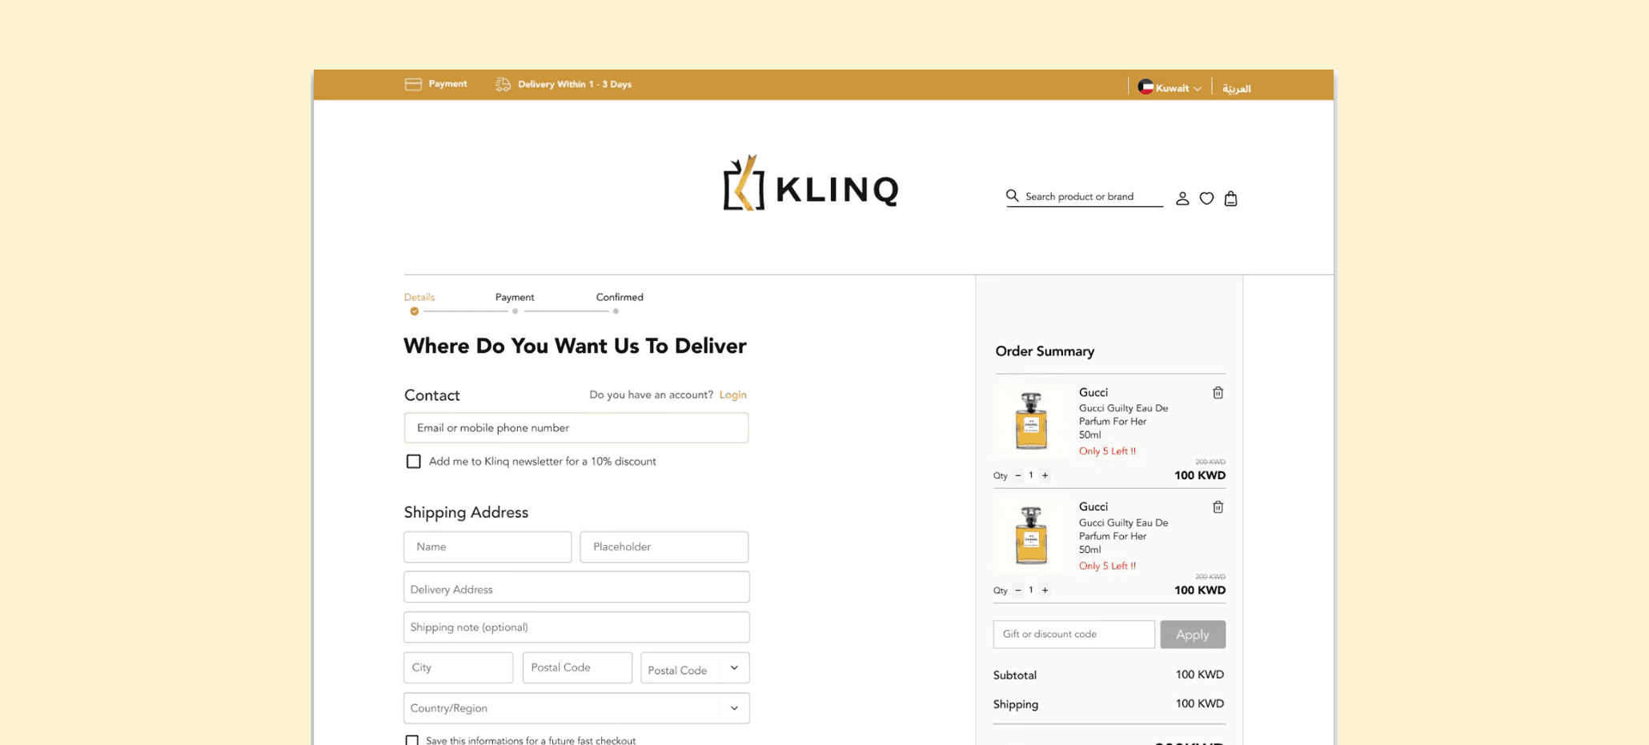Image resolution: width=1649 pixels, height=745 pixels.
Task: Decrease quantity of first Gucci item
Action: 1018,475
